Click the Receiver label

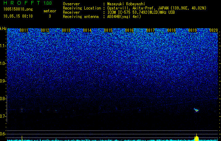pos(71,12)
